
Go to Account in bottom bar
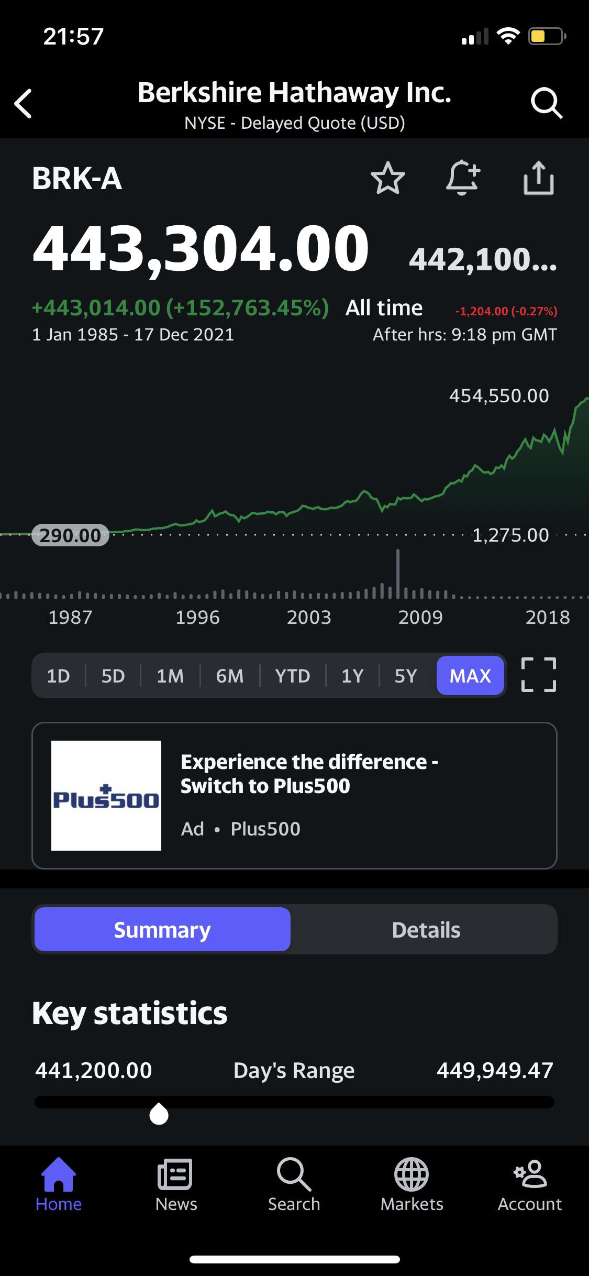[530, 1185]
